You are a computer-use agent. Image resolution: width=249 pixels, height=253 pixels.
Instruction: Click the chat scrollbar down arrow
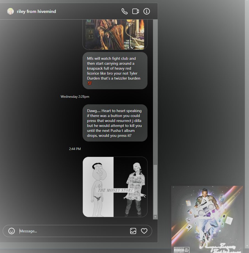click(155, 217)
